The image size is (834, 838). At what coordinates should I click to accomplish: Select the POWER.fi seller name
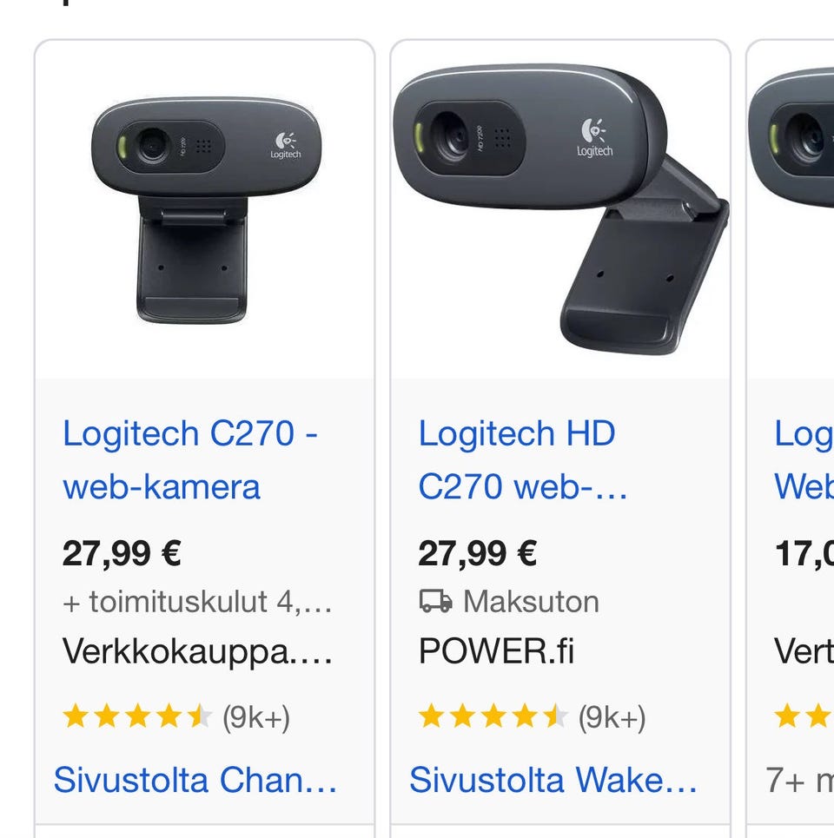[x=496, y=651]
